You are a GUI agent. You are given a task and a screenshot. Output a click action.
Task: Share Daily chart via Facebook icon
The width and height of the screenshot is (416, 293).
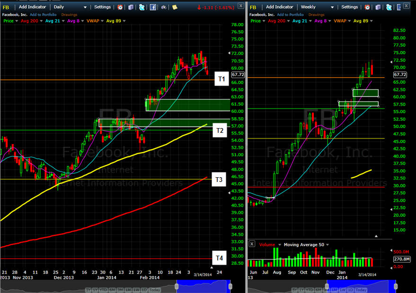coord(153,7)
